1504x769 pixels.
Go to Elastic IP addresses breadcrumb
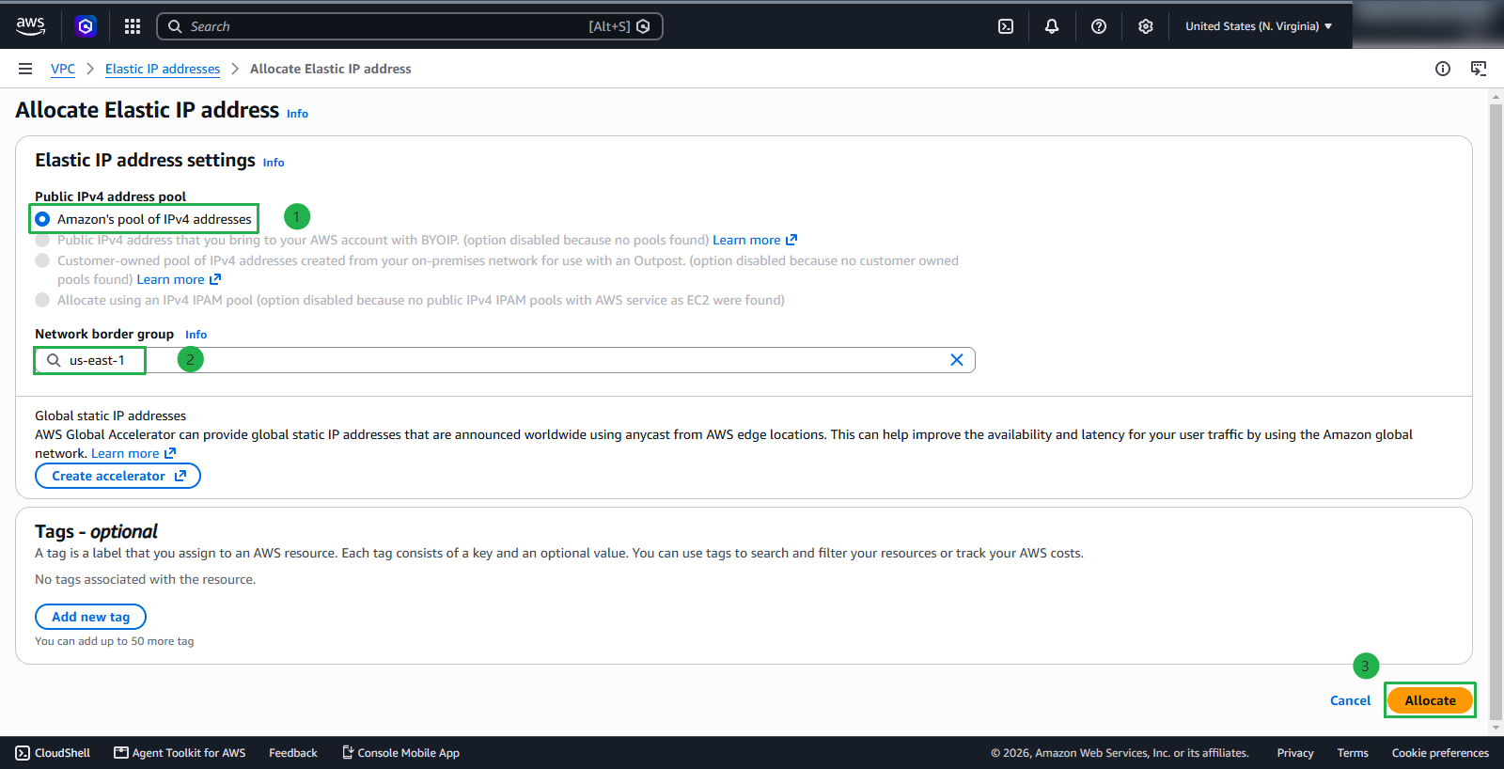coord(163,69)
